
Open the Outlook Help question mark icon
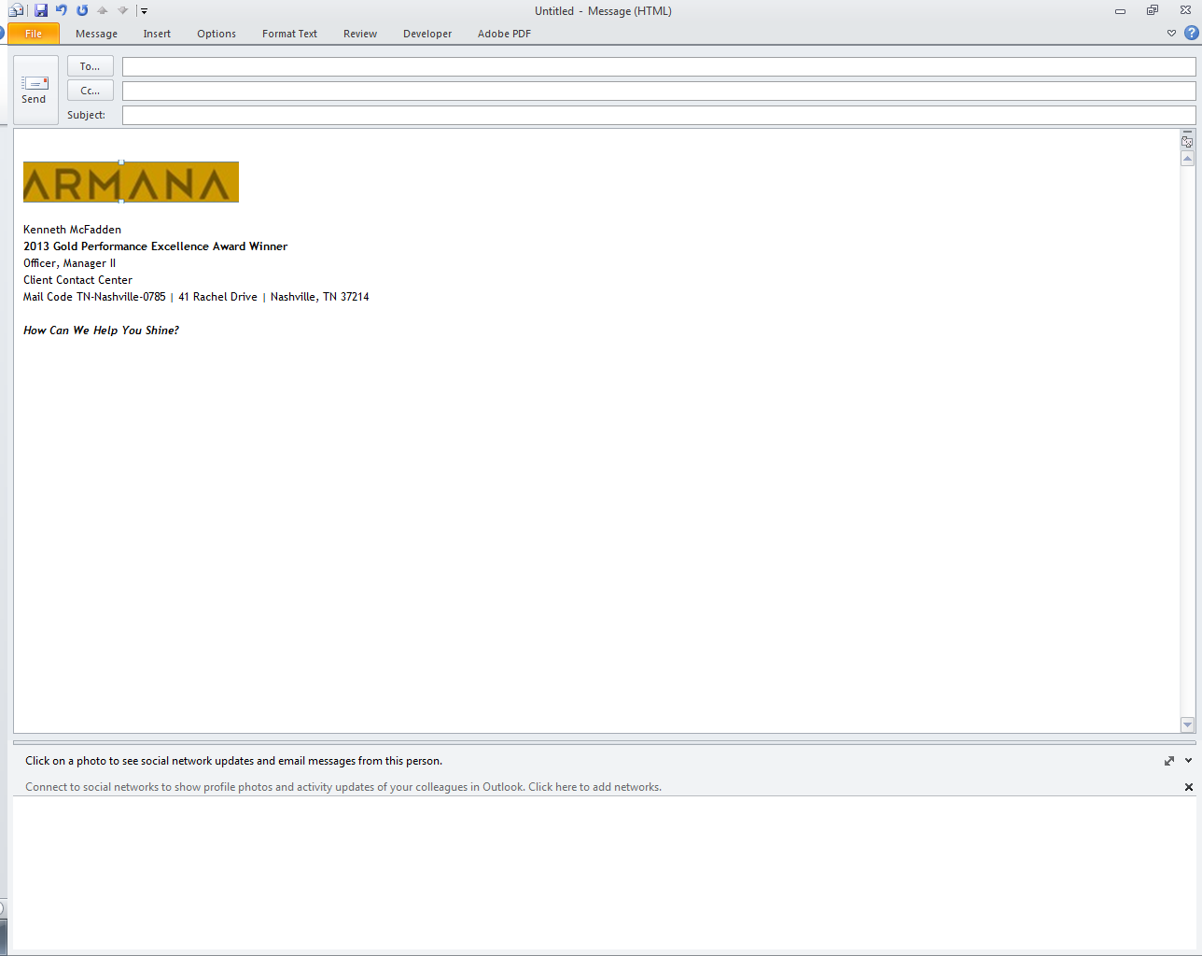pyautogui.click(x=1191, y=33)
